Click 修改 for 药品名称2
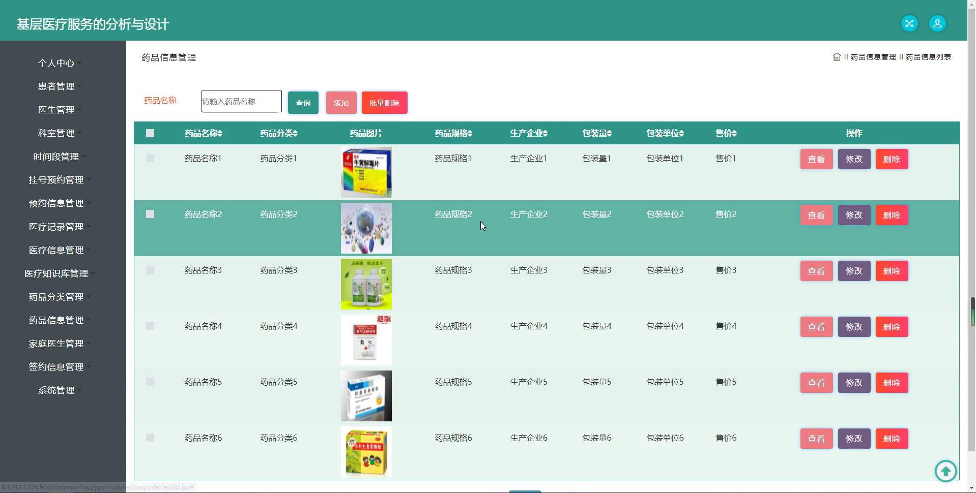The height and width of the screenshot is (493, 976). coord(854,215)
